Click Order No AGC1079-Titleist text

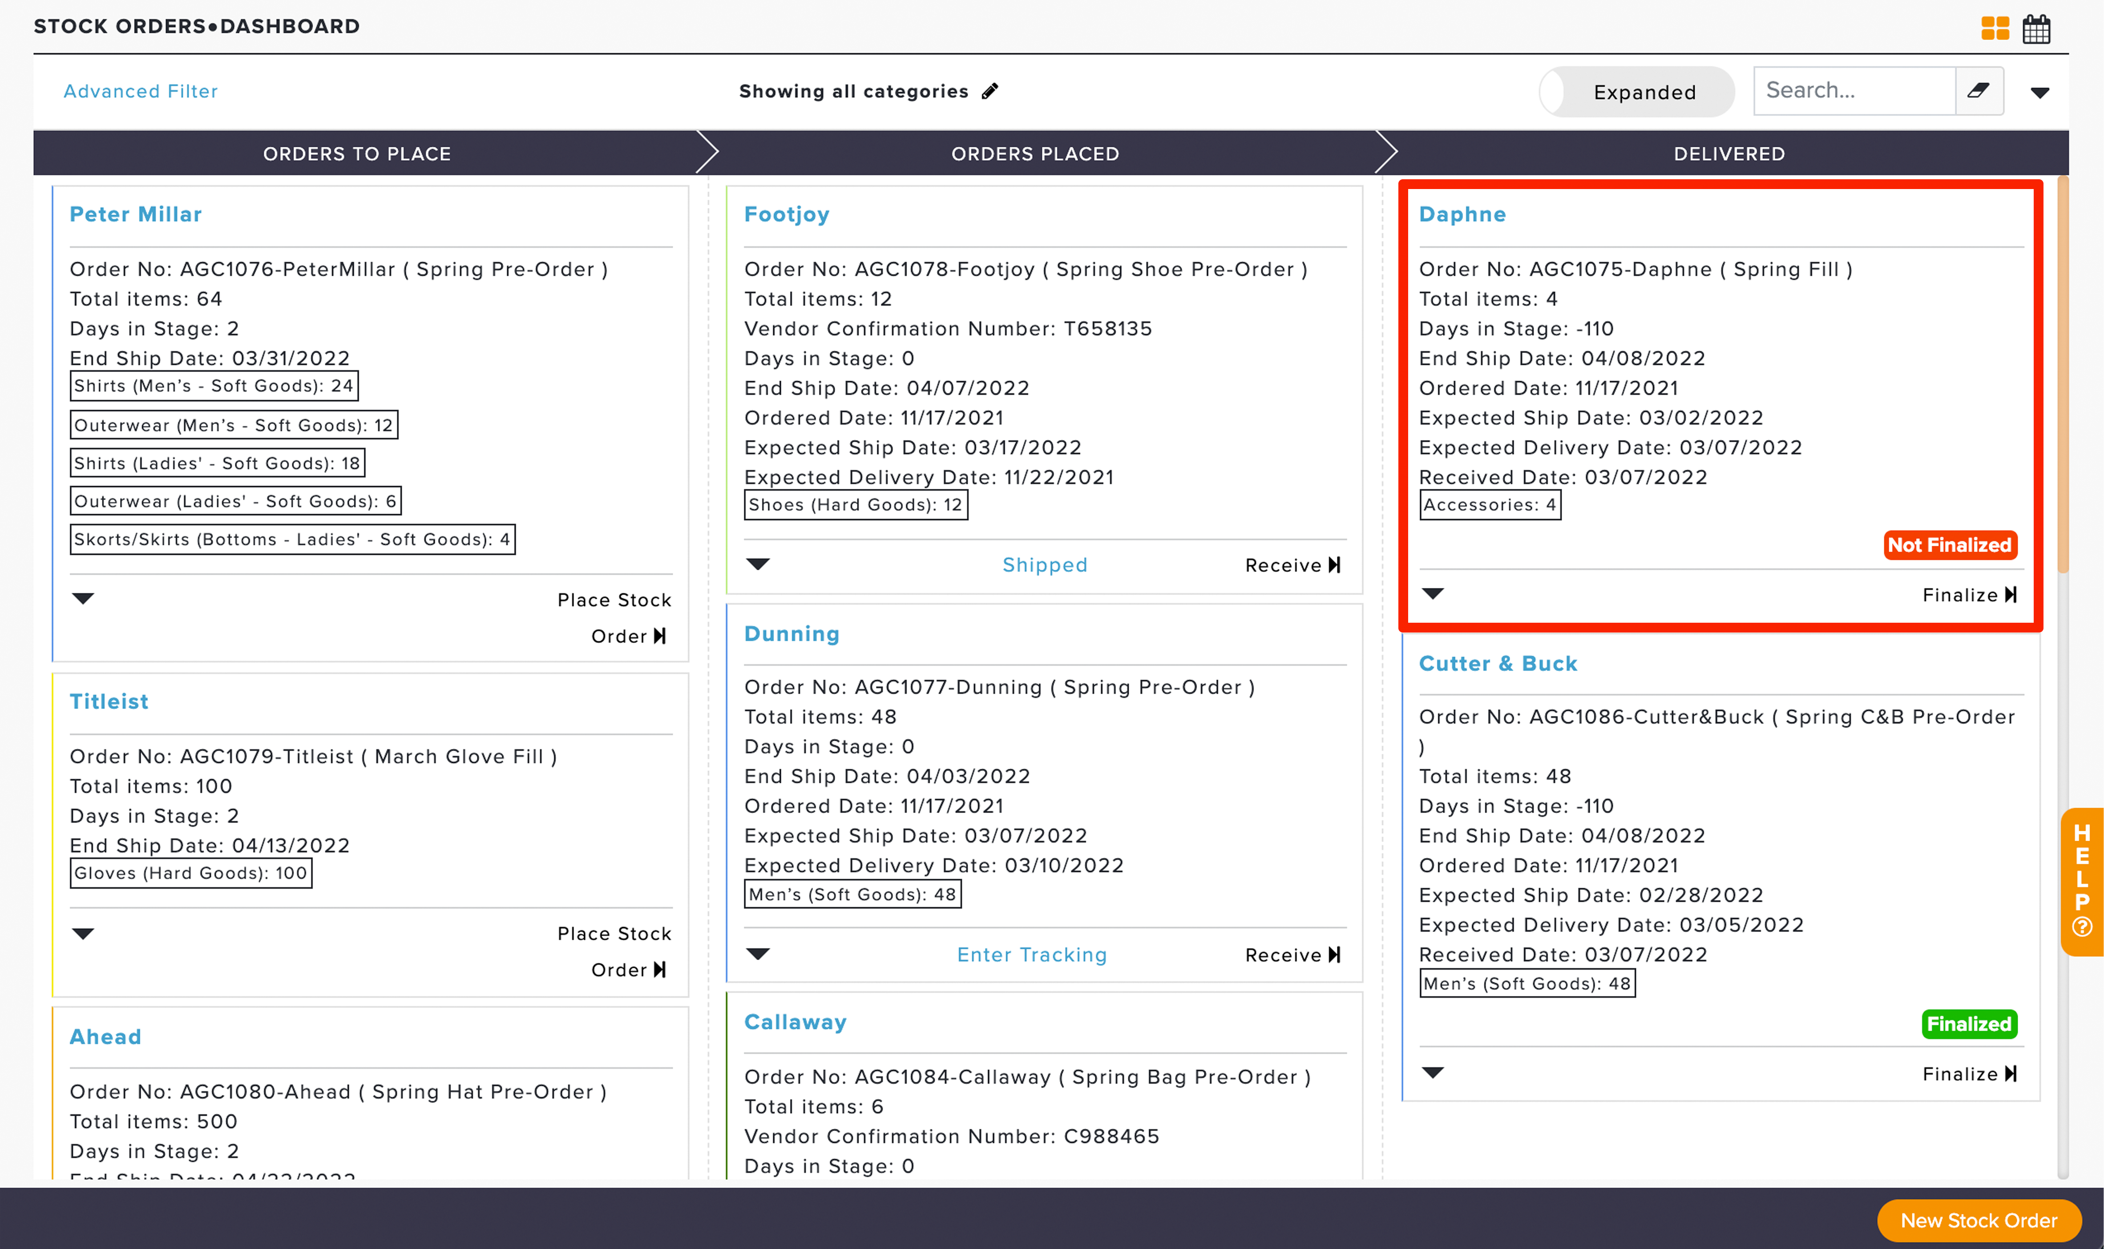[313, 756]
